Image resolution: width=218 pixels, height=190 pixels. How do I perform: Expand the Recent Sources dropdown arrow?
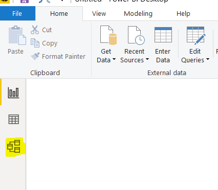click(147, 59)
